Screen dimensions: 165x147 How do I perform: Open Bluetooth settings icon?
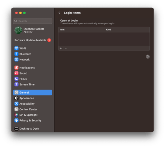click(16, 54)
